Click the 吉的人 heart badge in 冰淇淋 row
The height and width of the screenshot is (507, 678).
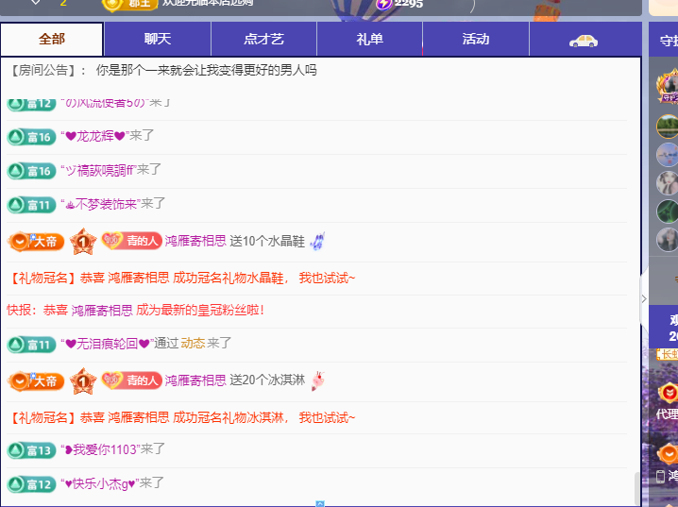click(131, 380)
